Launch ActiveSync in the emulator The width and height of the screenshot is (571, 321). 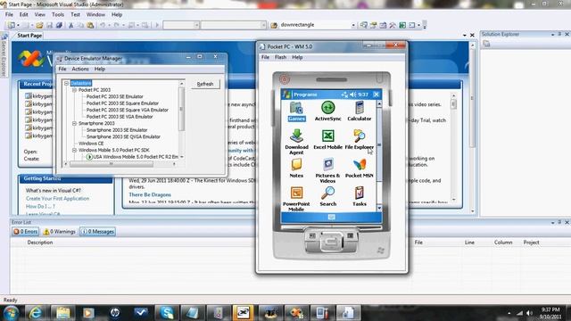[327, 111]
